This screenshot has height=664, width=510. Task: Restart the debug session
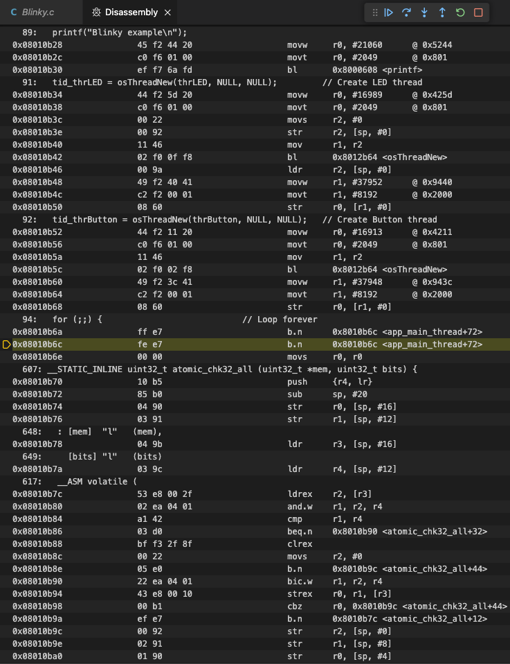(460, 12)
